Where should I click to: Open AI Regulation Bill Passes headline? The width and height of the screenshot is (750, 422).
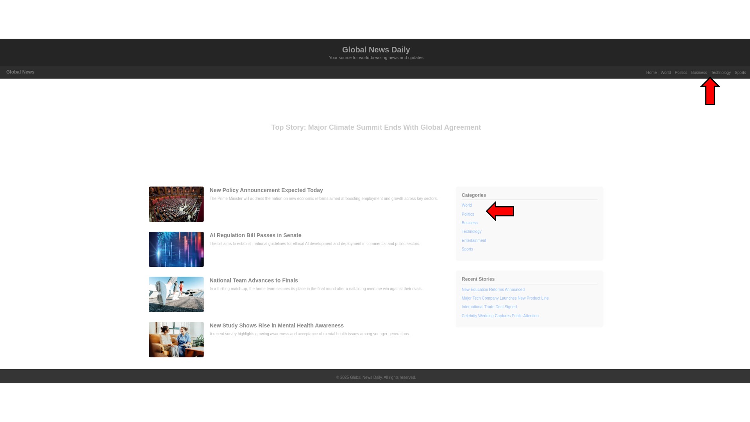(255, 236)
